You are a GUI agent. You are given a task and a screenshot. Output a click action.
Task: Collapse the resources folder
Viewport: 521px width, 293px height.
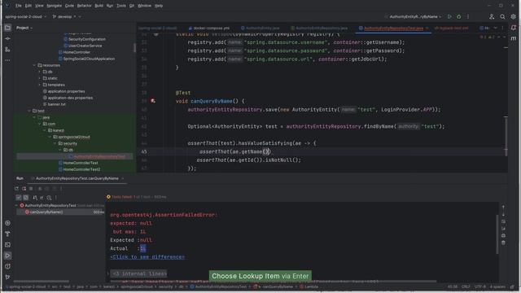point(34,65)
